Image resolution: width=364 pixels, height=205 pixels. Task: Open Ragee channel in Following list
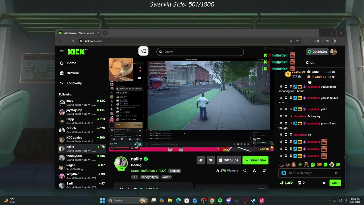tap(82, 167)
